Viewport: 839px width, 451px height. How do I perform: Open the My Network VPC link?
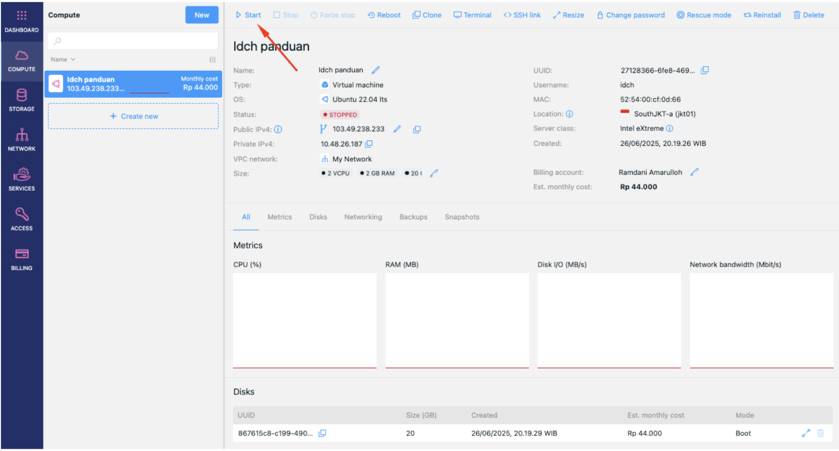[x=352, y=159]
